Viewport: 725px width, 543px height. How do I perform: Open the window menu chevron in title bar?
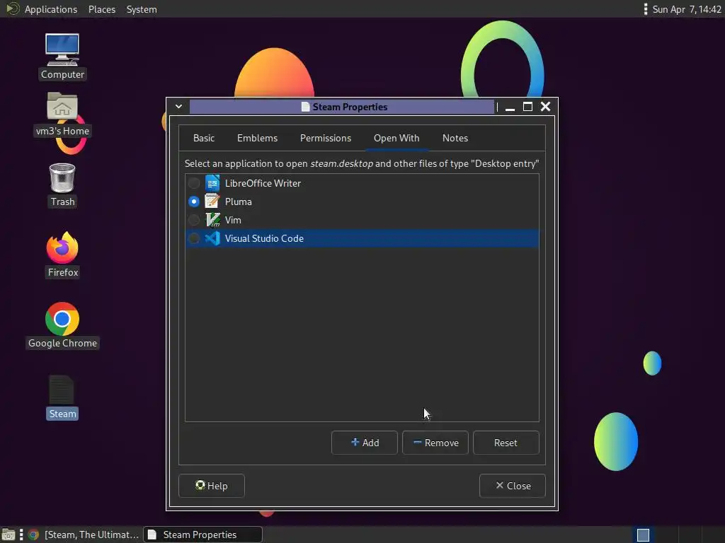click(178, 107)
